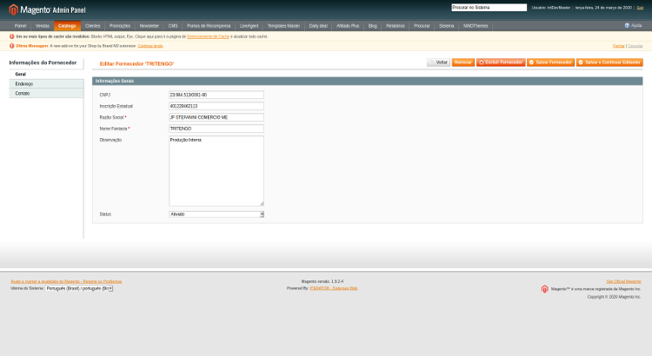Image resolution: width=652 pixels, height=356 pixels.
Task: Click the Reiniciar button
Action: point(462,63)
